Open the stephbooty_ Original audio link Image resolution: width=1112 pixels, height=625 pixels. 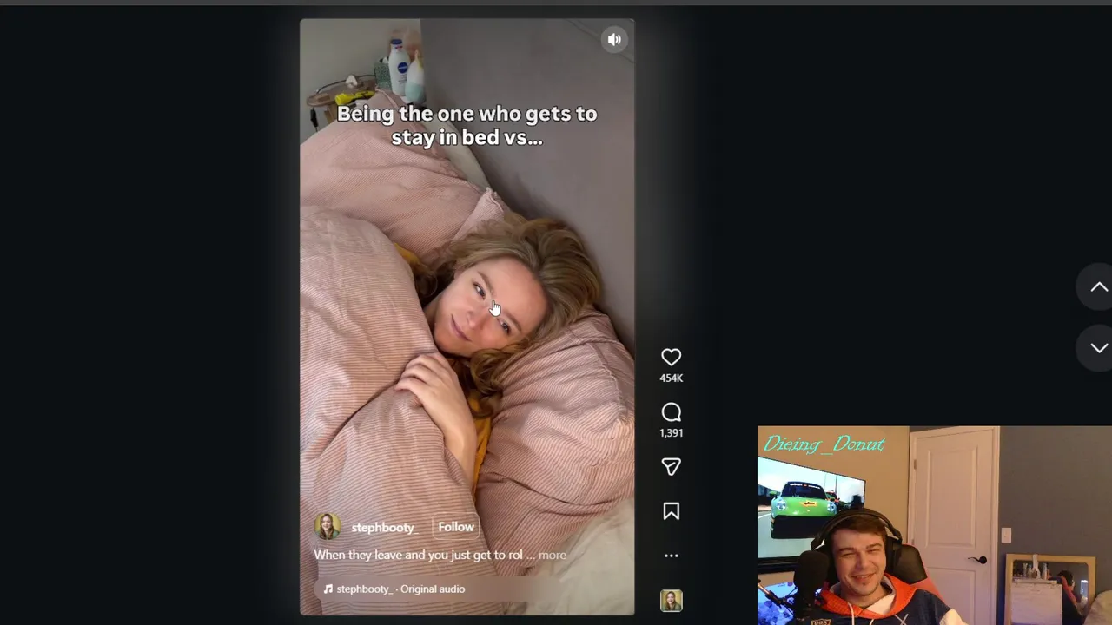400,589
